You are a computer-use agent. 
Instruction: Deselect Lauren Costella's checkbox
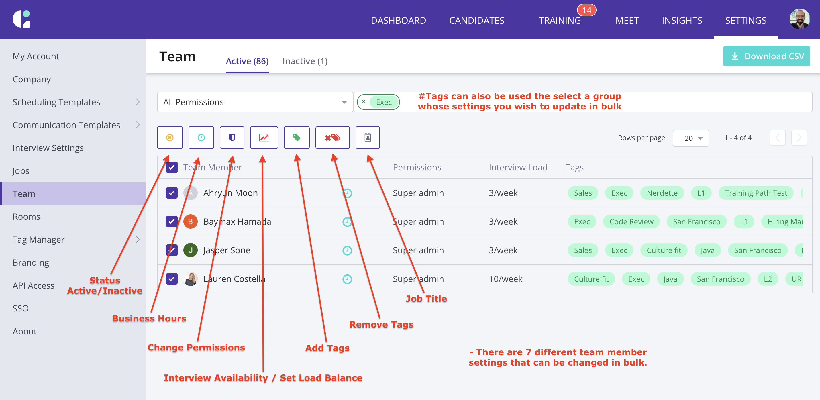point(172,279)
